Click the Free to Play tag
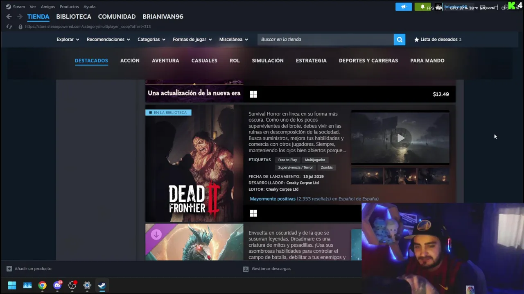This screenshot has height=294, width=524. click(x=287, y=160)
